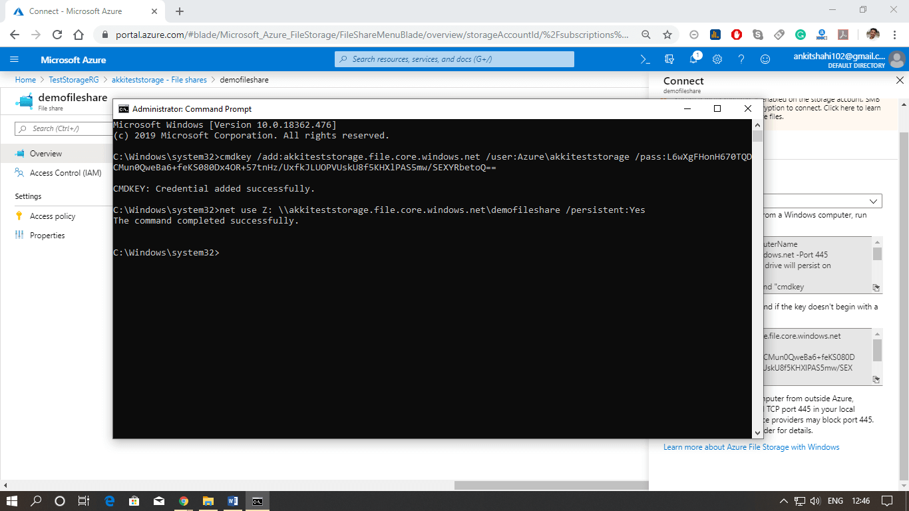Bookmark this page with the star icon
Screen dimensions: 909x511
click(x=667, y=34)
